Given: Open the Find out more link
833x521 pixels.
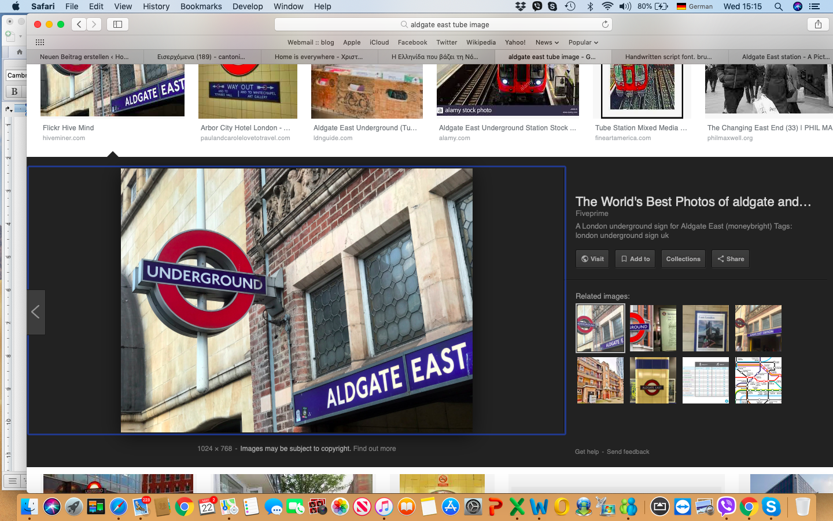Looking at the screenshot, I should pyautogui.click(x=375, y=449).
